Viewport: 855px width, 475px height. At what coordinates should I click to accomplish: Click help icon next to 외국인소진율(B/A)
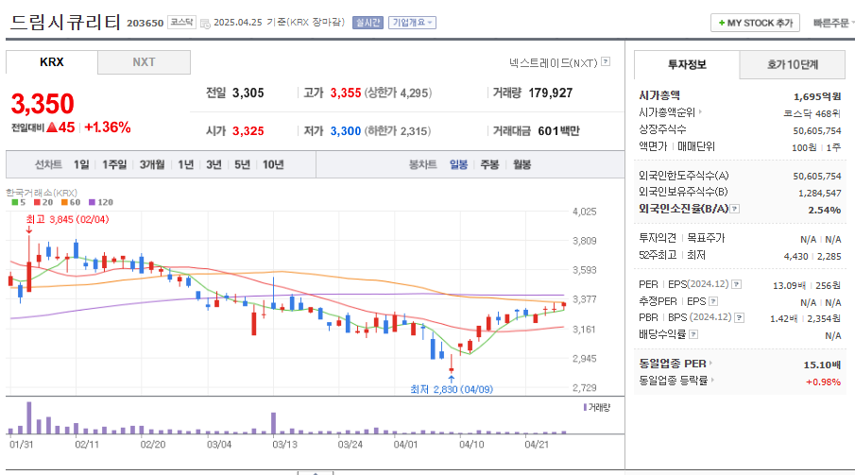(734, 209)
